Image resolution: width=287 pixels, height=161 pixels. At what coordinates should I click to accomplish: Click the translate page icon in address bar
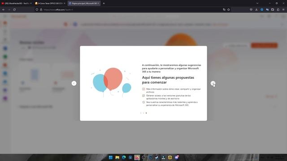click(x=224, y=9)
